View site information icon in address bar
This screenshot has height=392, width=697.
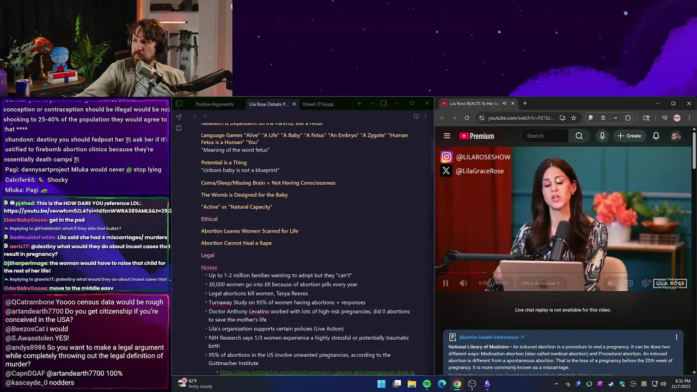tap(481, 118)
